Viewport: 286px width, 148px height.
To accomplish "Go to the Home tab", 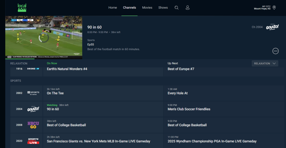I will point(113,8).
